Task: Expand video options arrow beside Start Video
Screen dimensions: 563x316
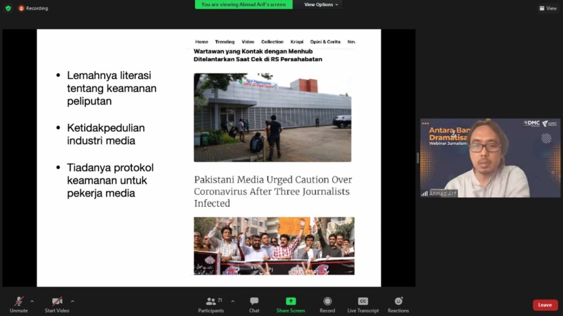Action: (73, 301)
